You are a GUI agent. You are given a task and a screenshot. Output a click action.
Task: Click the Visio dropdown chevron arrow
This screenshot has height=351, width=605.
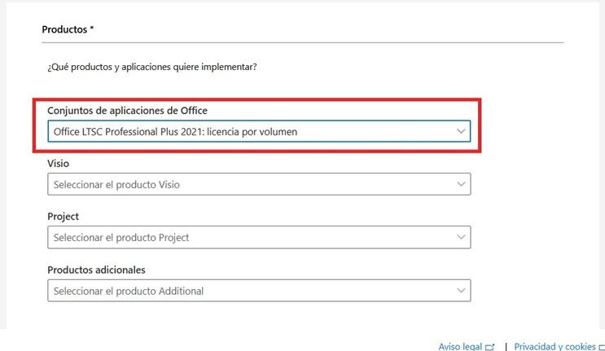(461, 185)
